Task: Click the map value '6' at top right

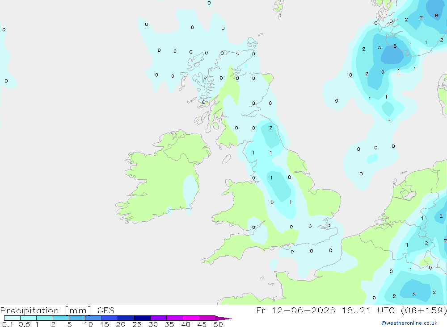Action: pos(436,16)
